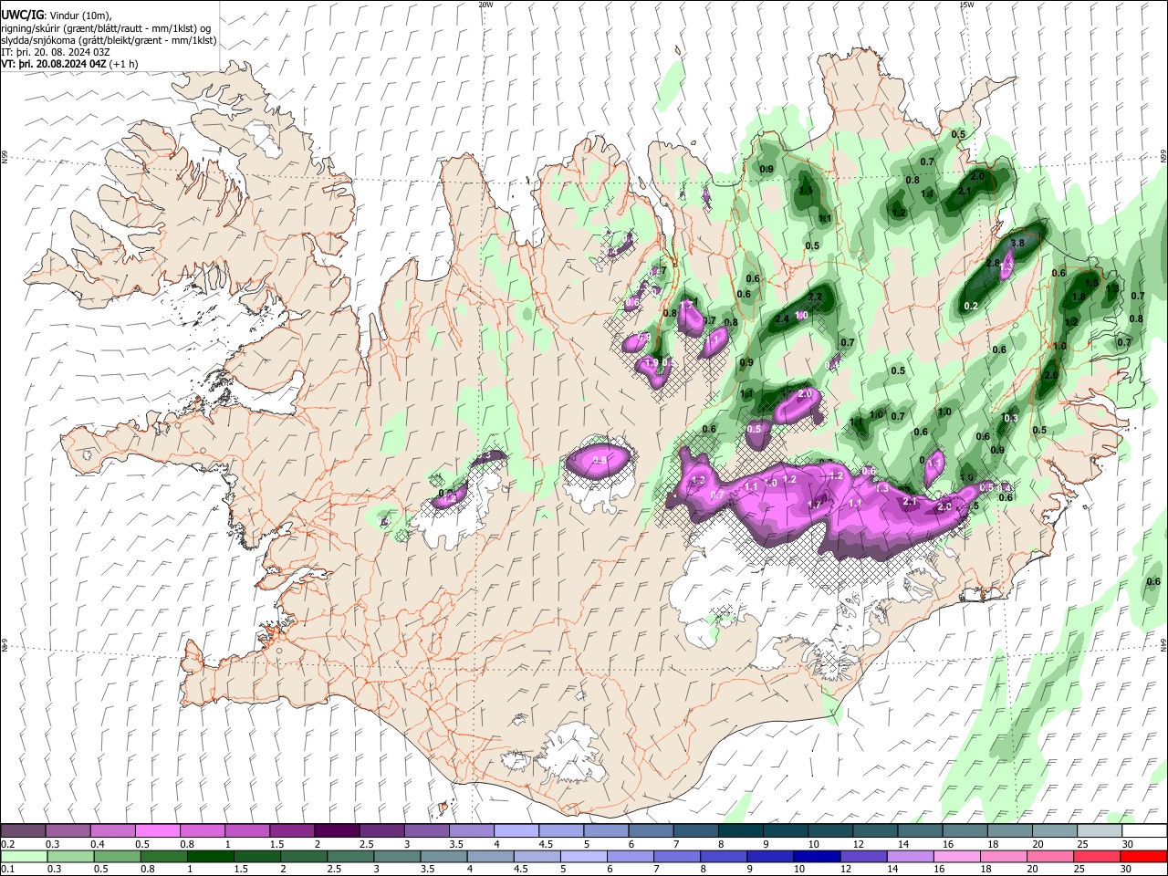Screen dimensions: 1168x876
Task: Click the '0.2' label at the snow scale start
Action: click(x=7, y=844)
